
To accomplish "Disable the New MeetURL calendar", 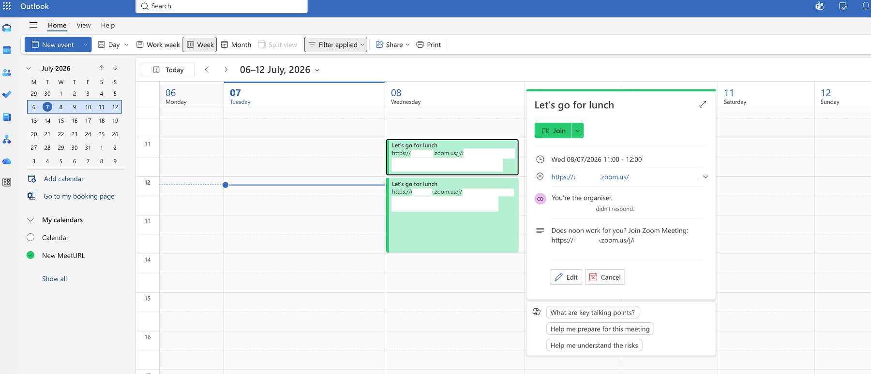I will coord(30,255).
